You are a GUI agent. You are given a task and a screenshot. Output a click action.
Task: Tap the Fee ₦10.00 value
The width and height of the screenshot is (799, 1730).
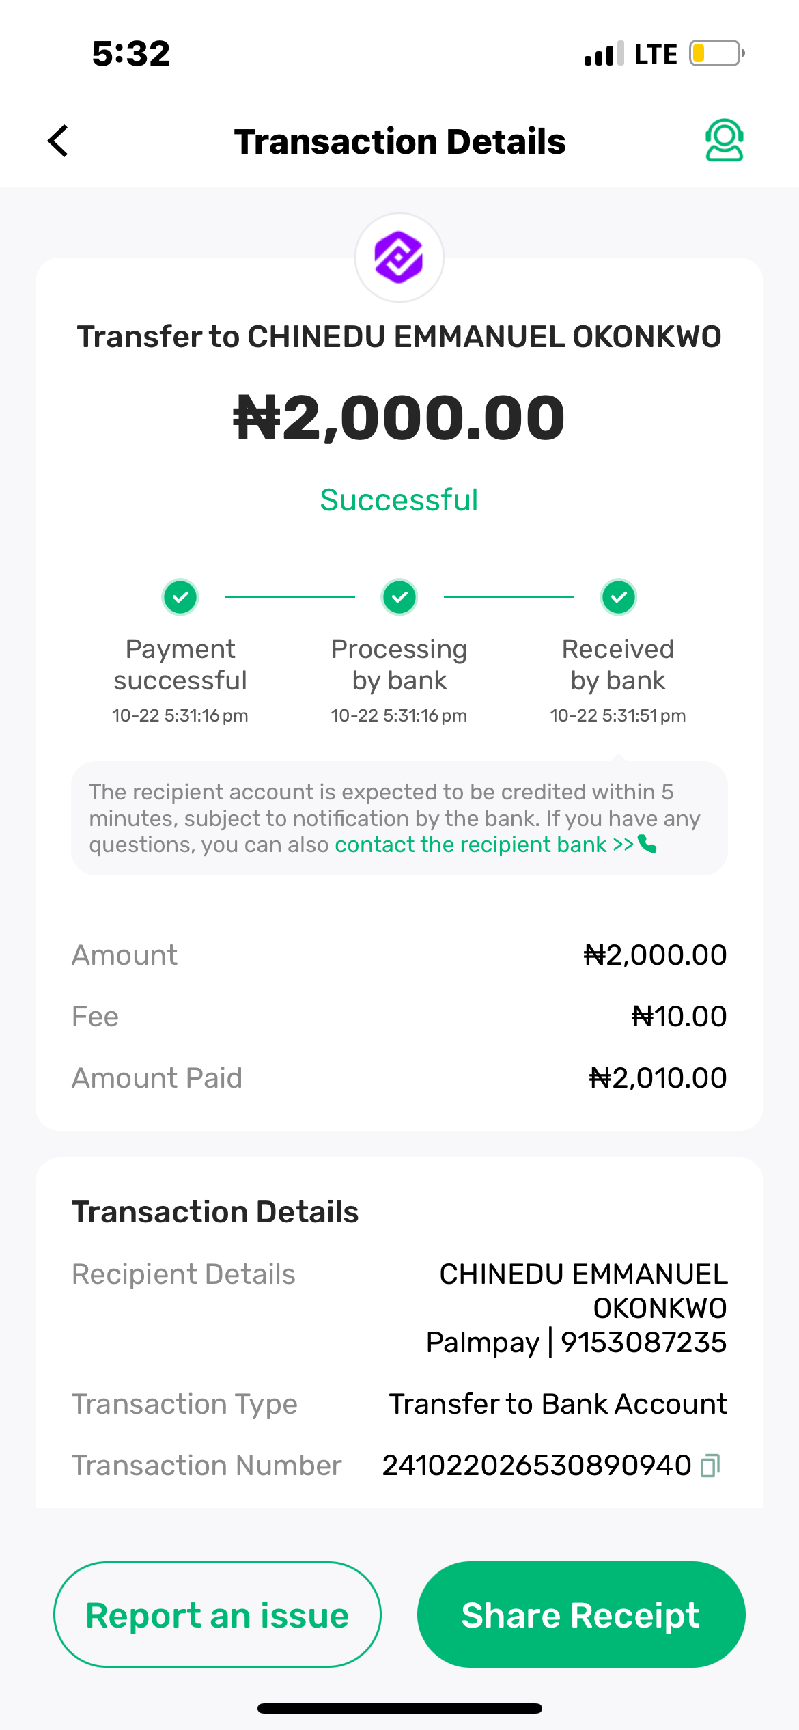(679, 1017)
